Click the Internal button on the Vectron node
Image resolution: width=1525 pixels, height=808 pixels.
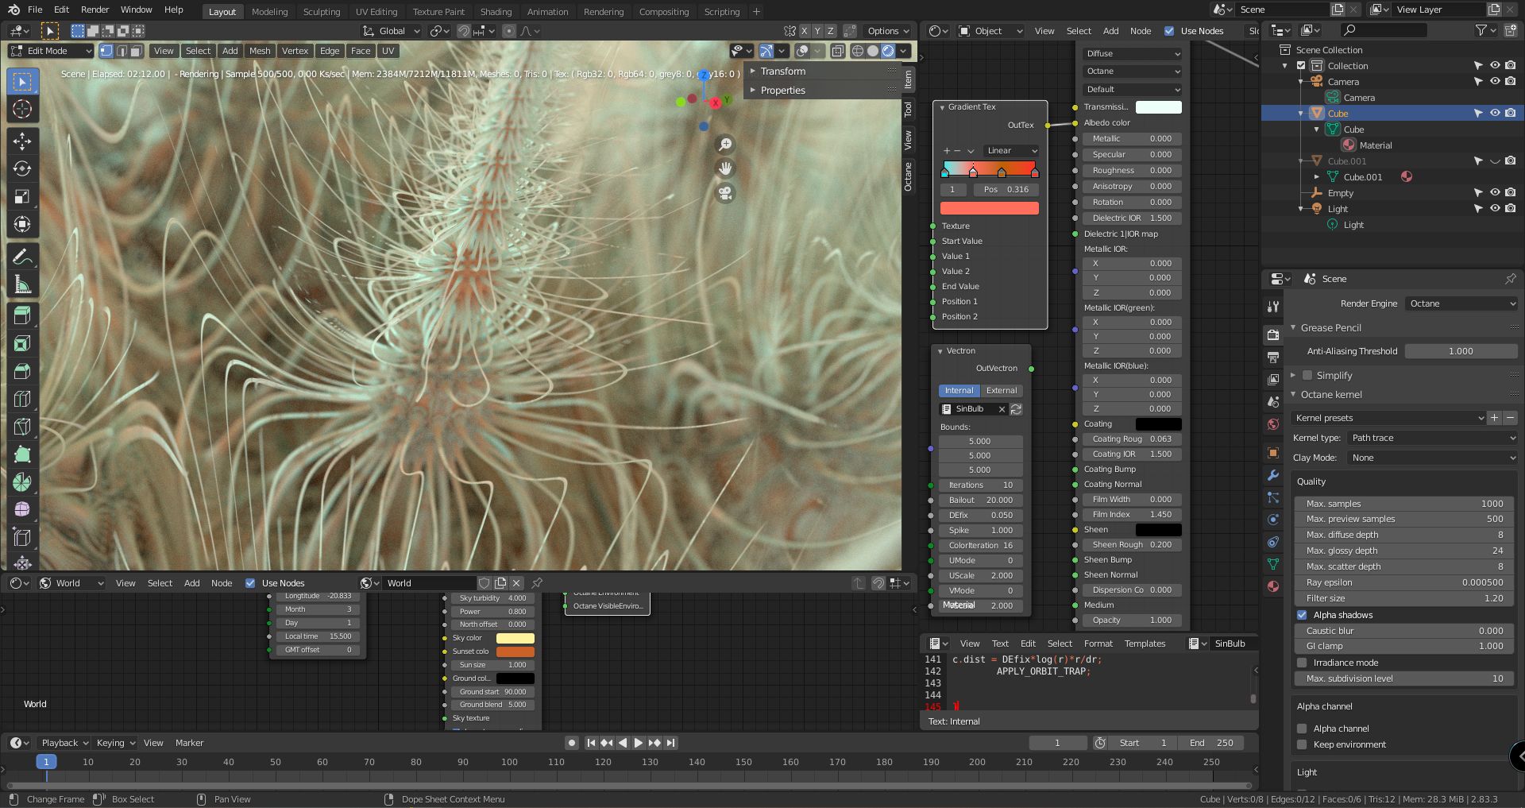click(959, 390)
